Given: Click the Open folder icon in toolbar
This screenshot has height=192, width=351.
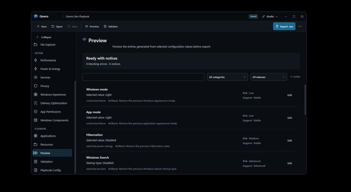Looking at the screenshot, I should point(53,27).
